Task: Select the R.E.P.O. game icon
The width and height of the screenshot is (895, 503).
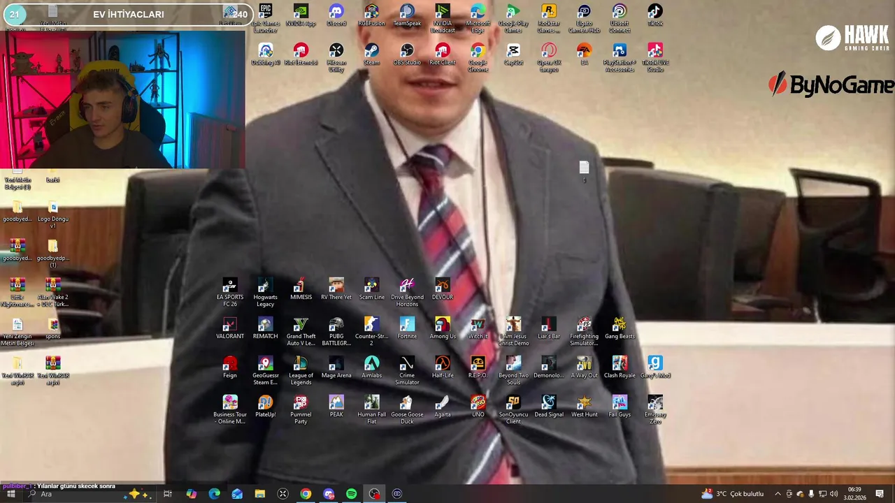Action: point(478,367)
